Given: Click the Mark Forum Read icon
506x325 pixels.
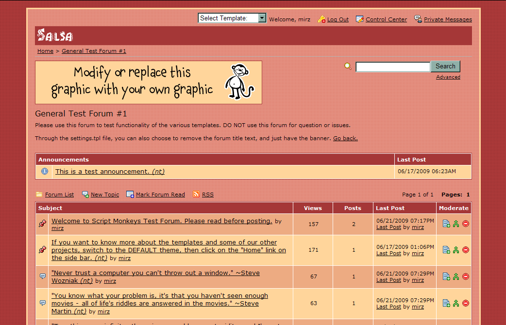Looking at the screenshot, I should [x=130, y=195].
